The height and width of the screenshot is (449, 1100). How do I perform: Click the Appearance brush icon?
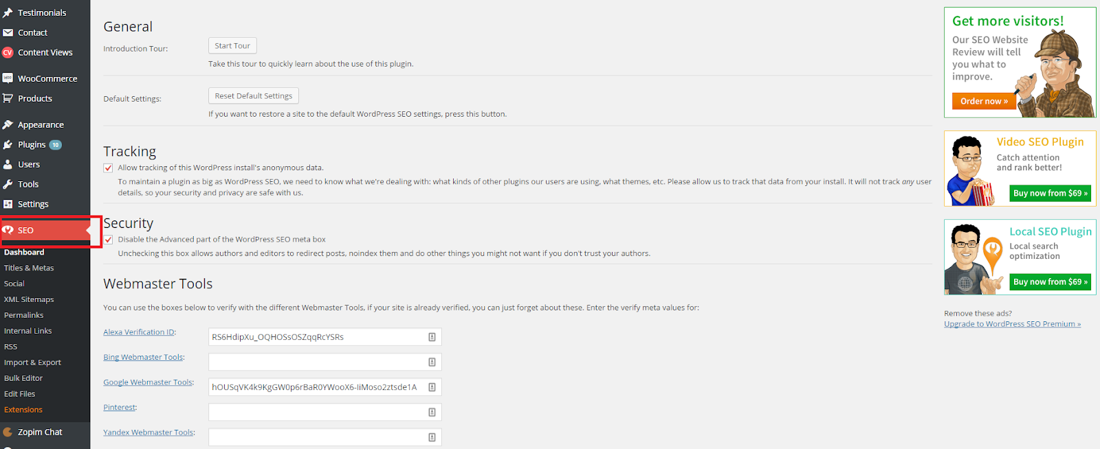coord(8,124)
